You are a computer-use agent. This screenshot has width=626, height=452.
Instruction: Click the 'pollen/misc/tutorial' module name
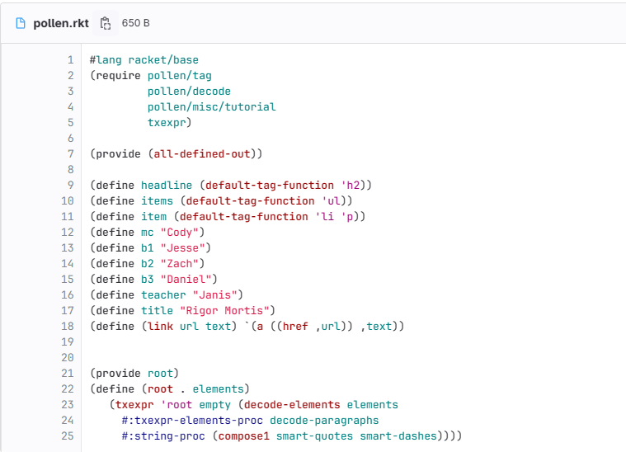[x=212, y=106]
